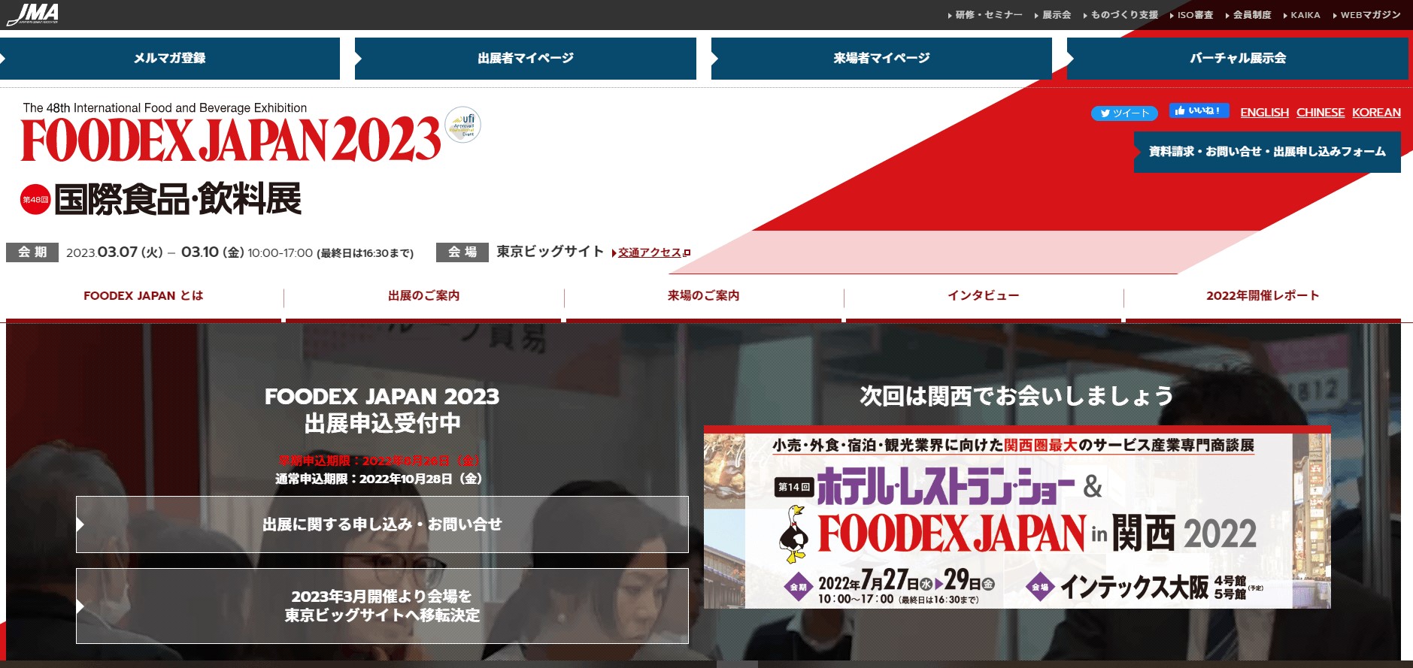Open the FOODEX JAPAN in 関西 2022 banner
This screenshot has height=668, width=1413.
click(1017, 518)
